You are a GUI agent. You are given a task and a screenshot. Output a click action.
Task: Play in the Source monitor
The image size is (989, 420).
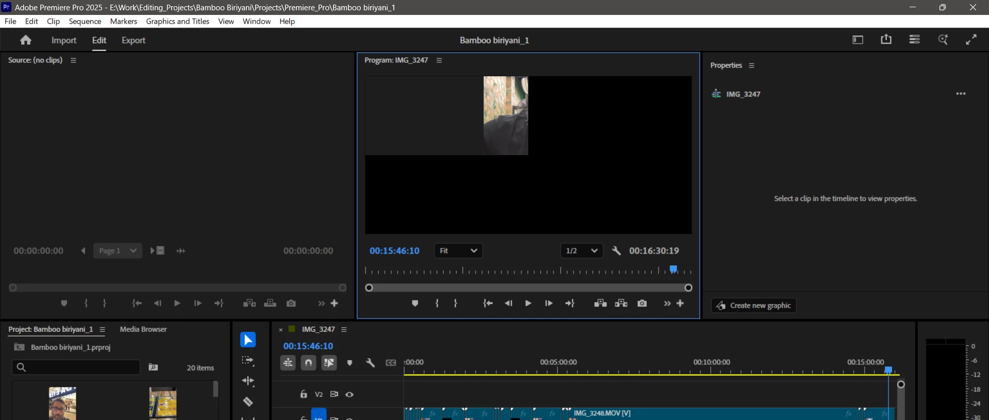tap(177, 304)
